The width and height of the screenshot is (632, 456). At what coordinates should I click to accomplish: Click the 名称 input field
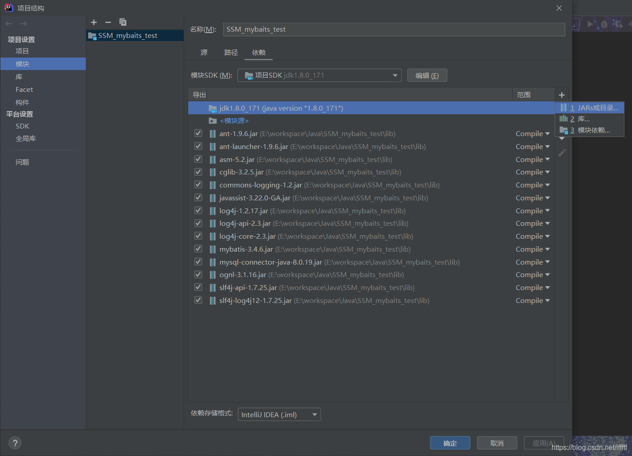click(394, 29)
